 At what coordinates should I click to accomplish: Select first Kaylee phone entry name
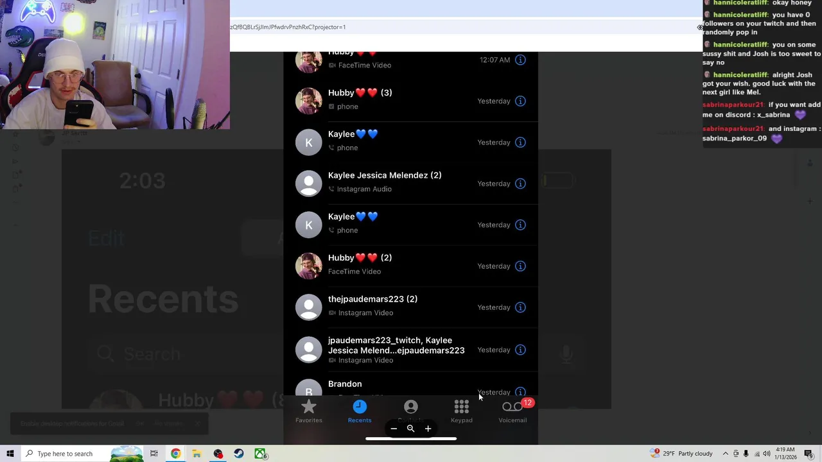coord(353,134)
